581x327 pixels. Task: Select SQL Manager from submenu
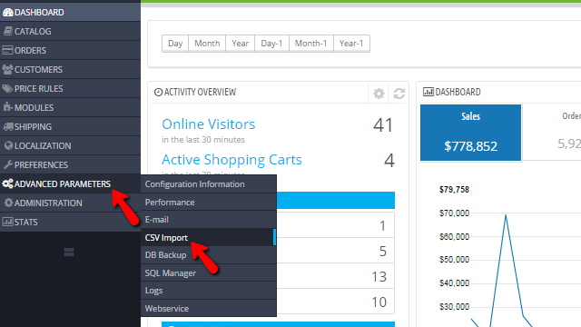[209, 272]
